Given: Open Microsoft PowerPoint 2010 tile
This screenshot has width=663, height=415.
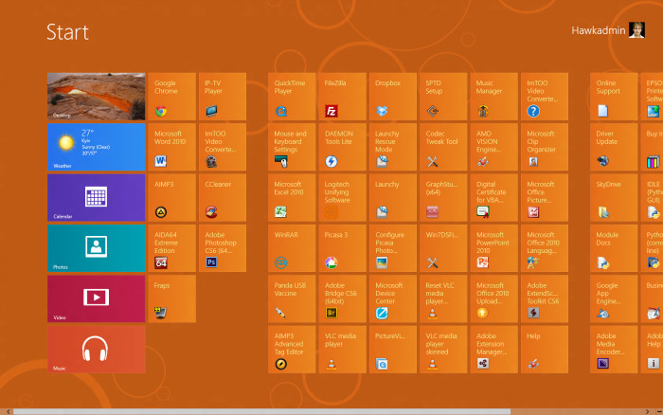Looking at the screenshot, I should pyautogui.click(x=493, y=248).
